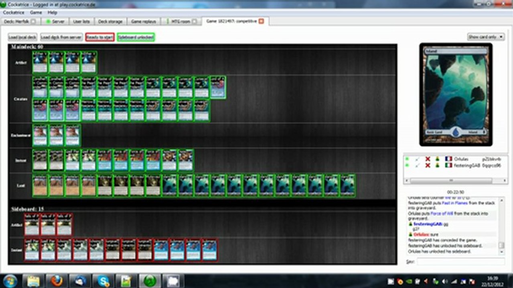513x288 pixels.
Task: Click the user level icon for festeringGAB
Action: point(438,165)
